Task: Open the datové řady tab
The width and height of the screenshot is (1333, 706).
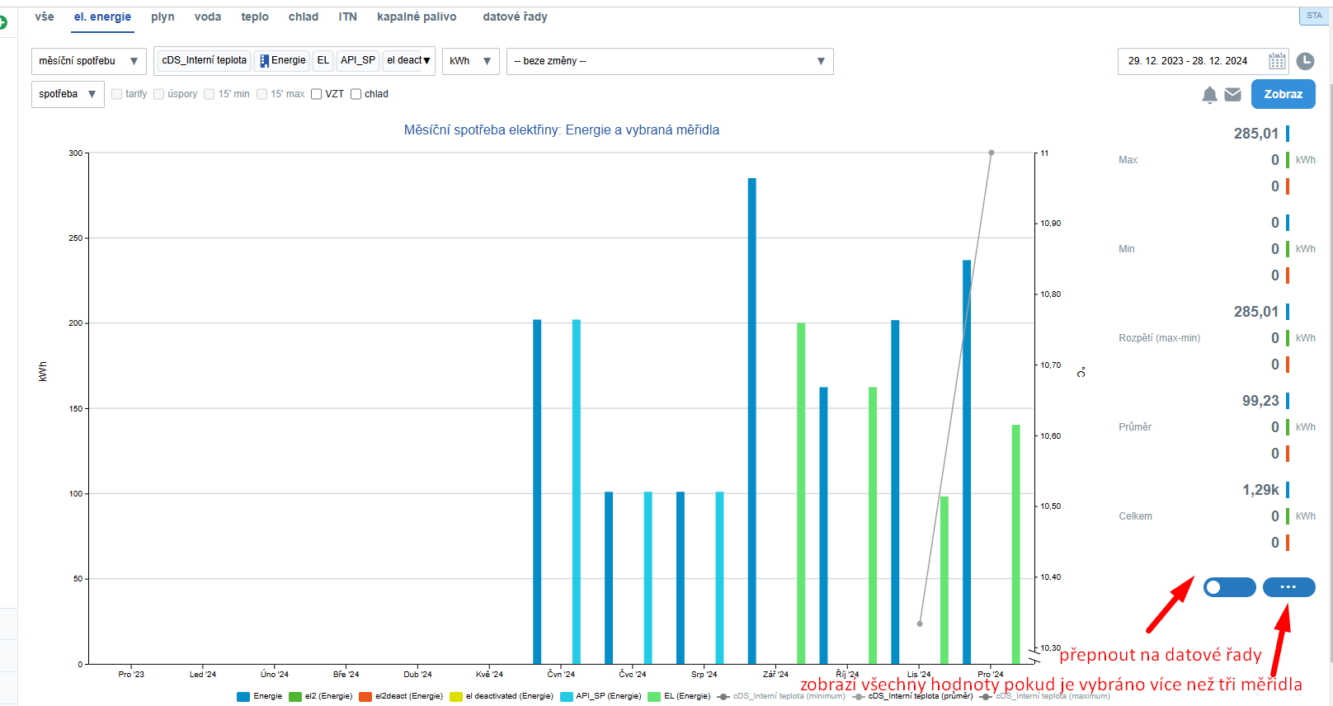Action: [515, 16]
